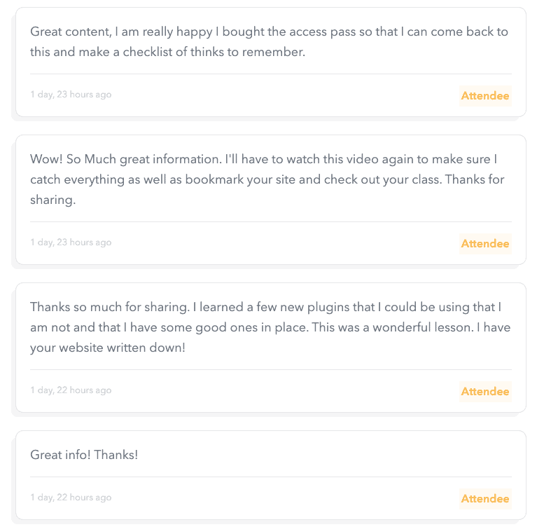Select the "make a checklist of thinks" line

(168, 52)
